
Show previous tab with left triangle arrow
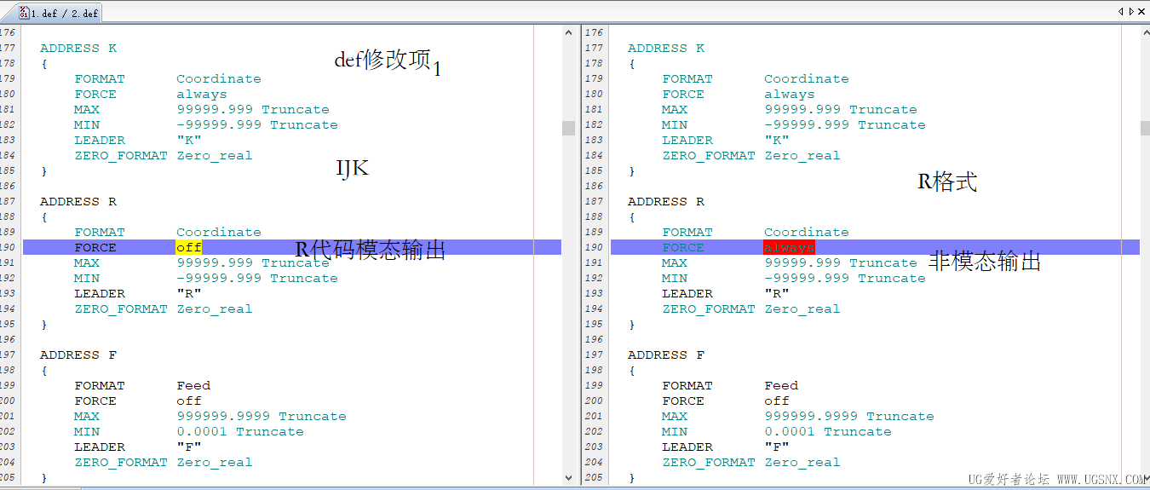(1120, 11)
